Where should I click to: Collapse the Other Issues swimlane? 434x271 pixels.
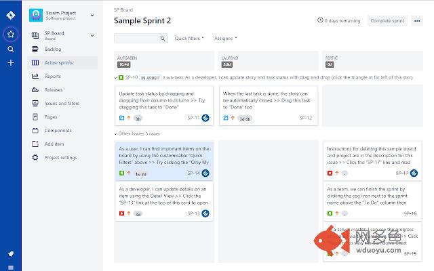click(x=116, y=133)
